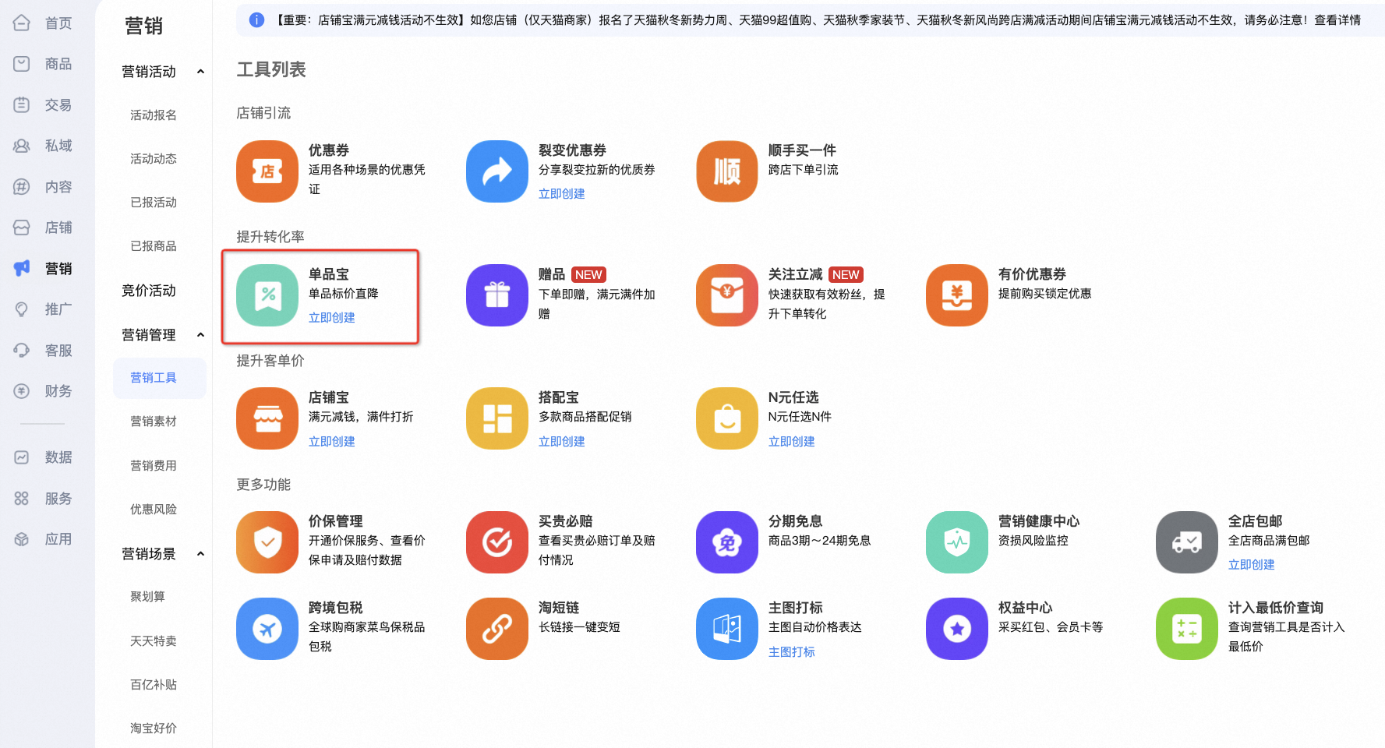Open 首页 in the left sidebar

tap(43, 23)
